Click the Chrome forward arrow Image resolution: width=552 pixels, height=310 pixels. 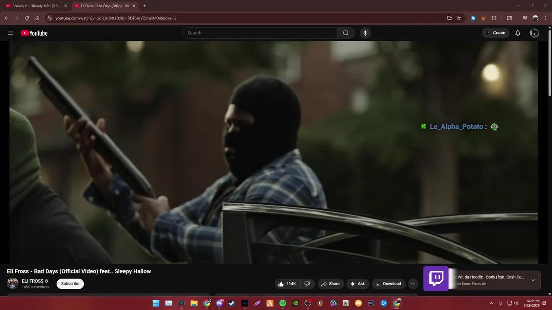point(16,18)
